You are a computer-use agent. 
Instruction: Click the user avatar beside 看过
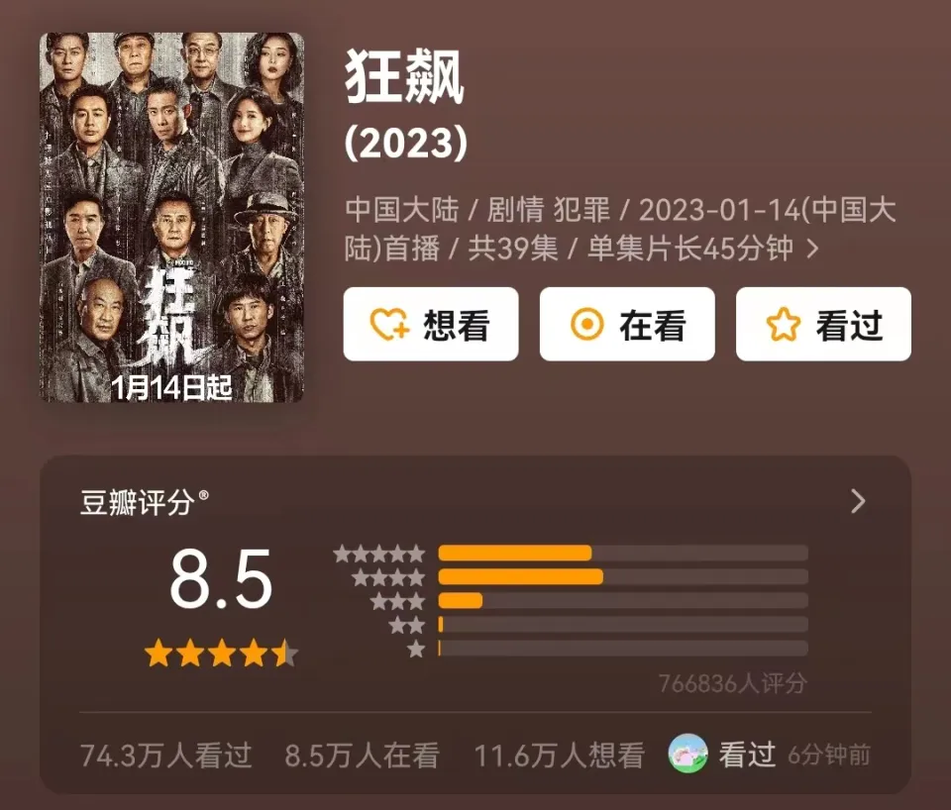(687, 754)
